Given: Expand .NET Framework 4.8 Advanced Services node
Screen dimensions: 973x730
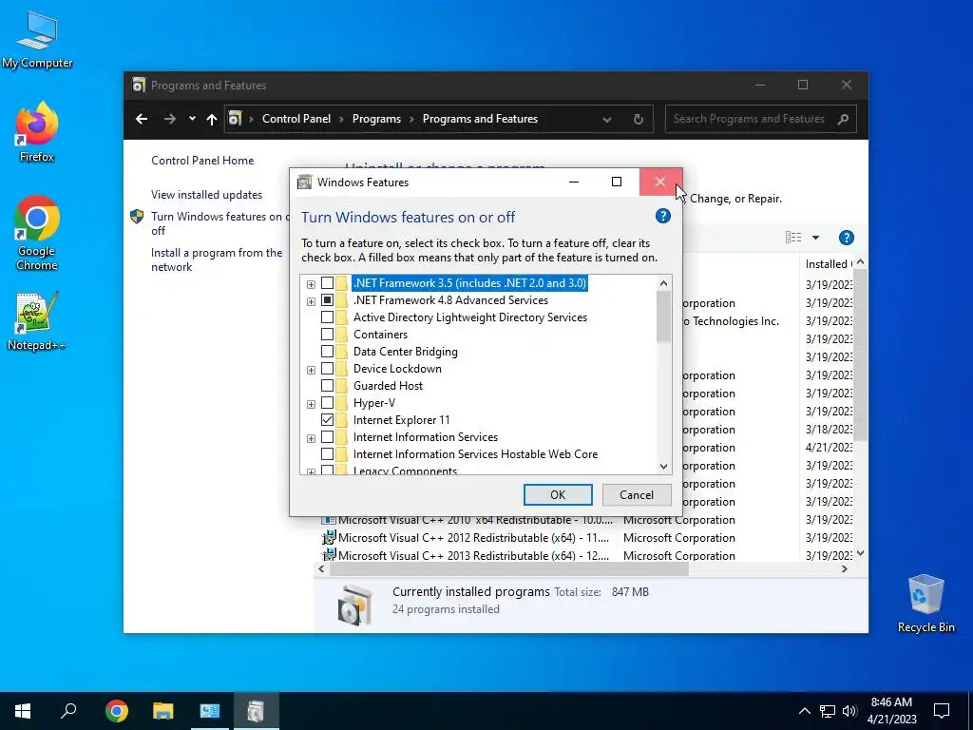Looking at the screenshot, I should 311,301.
